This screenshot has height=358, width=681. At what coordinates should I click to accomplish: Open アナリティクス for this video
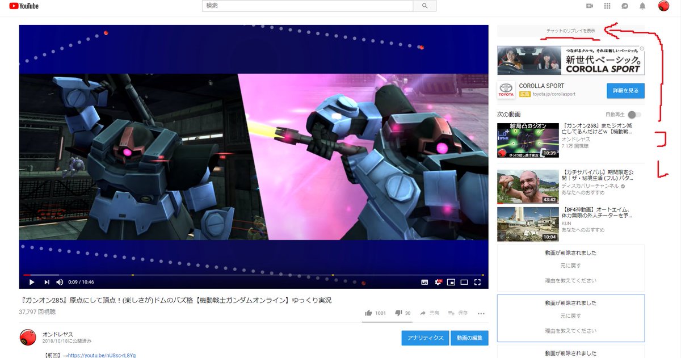(x=425, y=338)
